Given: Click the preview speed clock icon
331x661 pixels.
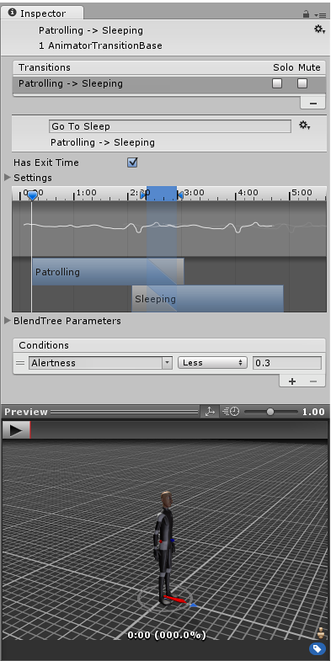Looking at the screenshot, I should 231,412.
